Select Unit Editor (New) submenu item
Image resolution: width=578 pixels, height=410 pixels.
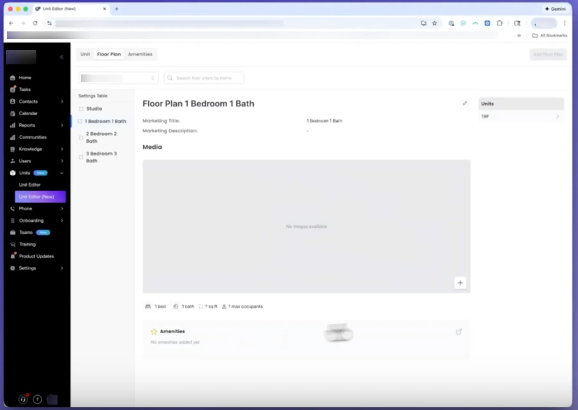[40, 197]
